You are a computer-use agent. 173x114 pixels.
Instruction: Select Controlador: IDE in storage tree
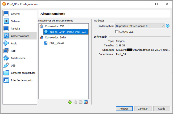point(54,26)
